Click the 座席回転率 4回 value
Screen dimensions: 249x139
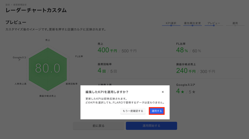(x=101, y=70)
